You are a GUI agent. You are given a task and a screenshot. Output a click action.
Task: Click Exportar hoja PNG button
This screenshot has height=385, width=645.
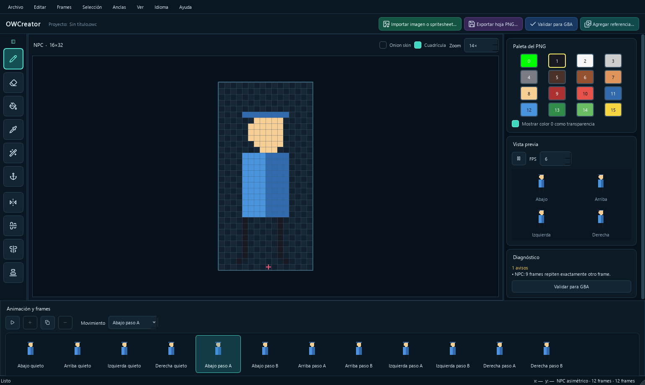[493, 24]
